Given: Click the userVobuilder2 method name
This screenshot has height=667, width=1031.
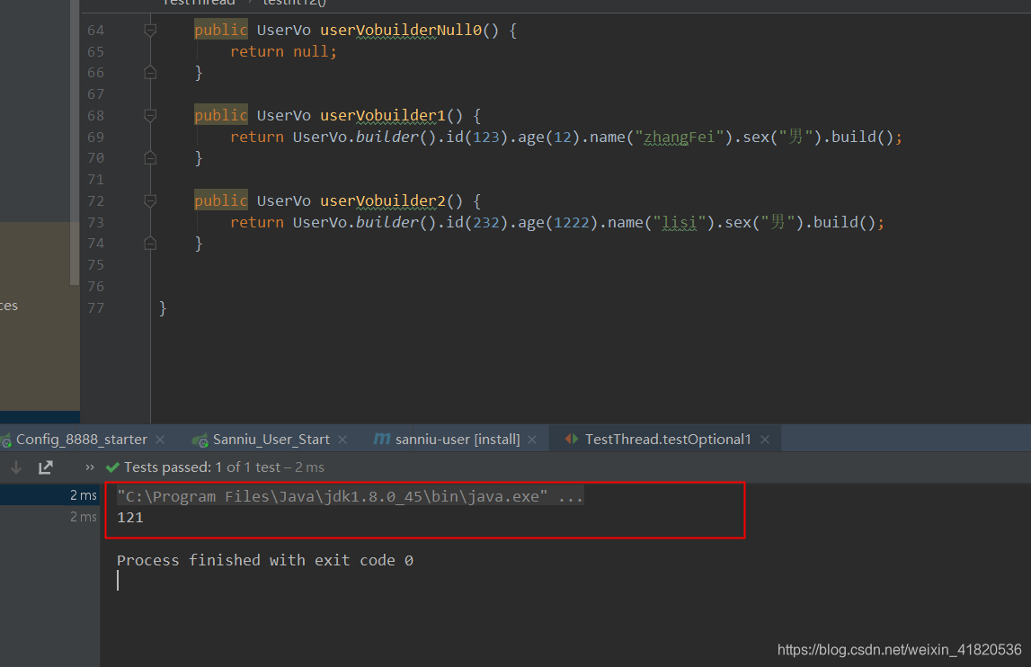Looking at the screenshot, I should (383, 201).
